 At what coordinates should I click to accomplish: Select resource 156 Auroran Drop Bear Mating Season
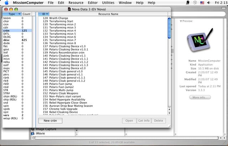click(x=103, y=106)
